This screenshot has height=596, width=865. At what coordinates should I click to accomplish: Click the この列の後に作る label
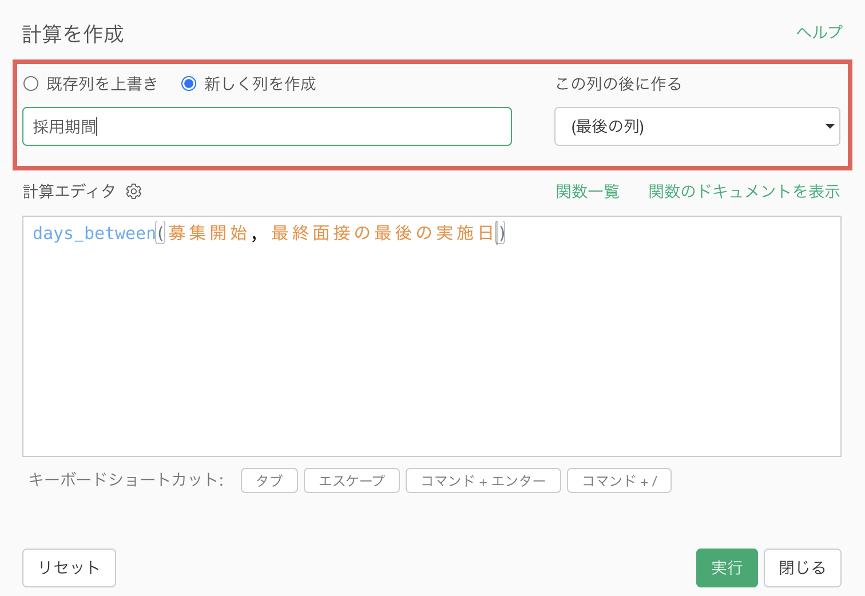click(618, 84)
